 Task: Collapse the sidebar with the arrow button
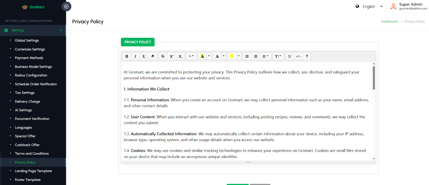click(x=66, y=6)
